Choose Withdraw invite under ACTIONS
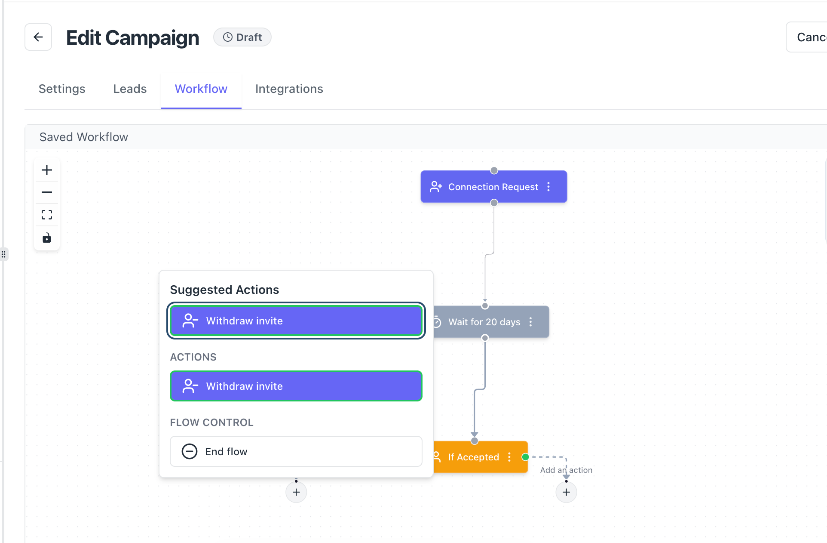 [296, 386]
